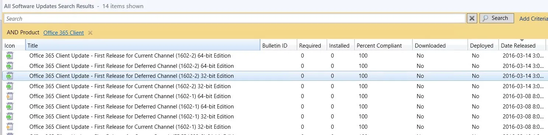Remove the Office 365 Client product criterion
548x135 pixels.
tap(90, 33)
